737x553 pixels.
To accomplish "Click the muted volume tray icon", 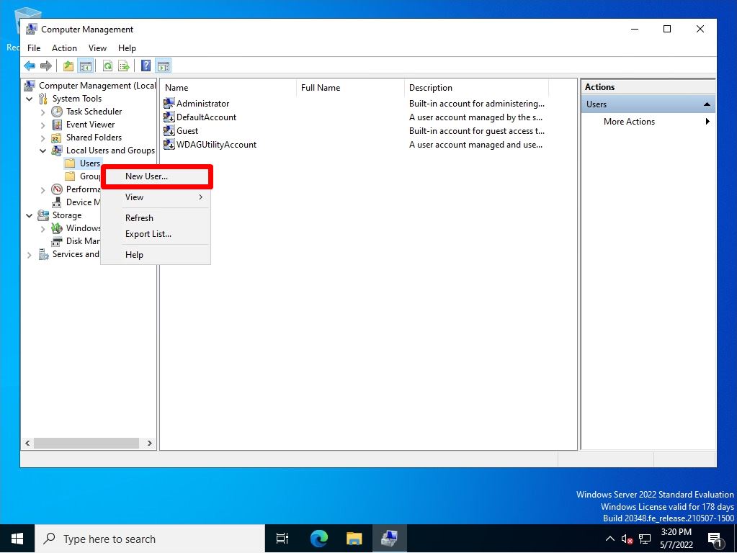I will point(627,539).
